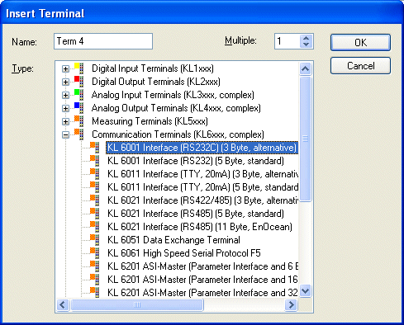
Task: Select KL 6021 Interface (RS485) 5 Byte standard
Action: 196,214
